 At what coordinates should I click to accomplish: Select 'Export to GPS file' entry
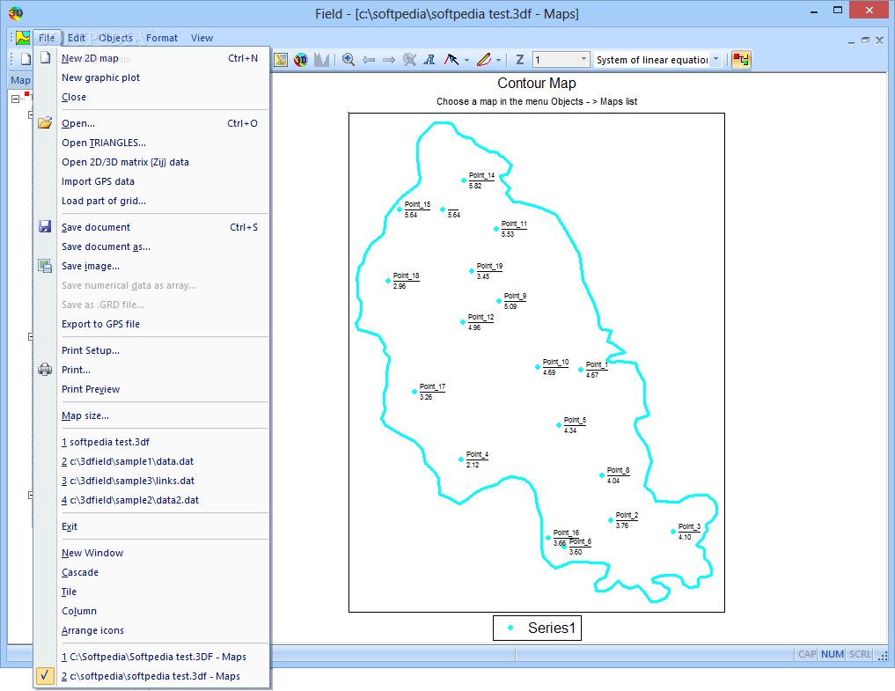(150, 324)
